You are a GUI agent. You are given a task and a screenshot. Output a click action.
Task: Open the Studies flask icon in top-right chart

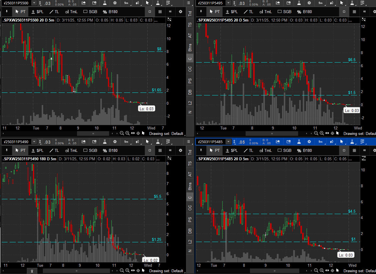pos(299,3)
